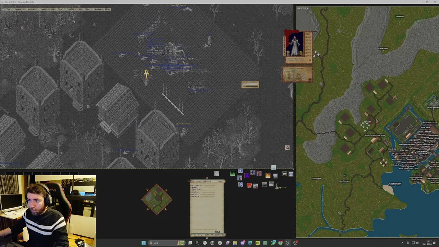This screenshot has height=247, width=439.
Task: Click the pale icon under game view edge
Action: tap(273, 167)
